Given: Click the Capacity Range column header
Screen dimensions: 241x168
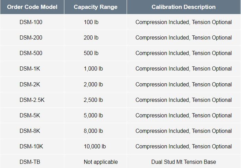Looking at the screenshot, I should click(95, 7).
